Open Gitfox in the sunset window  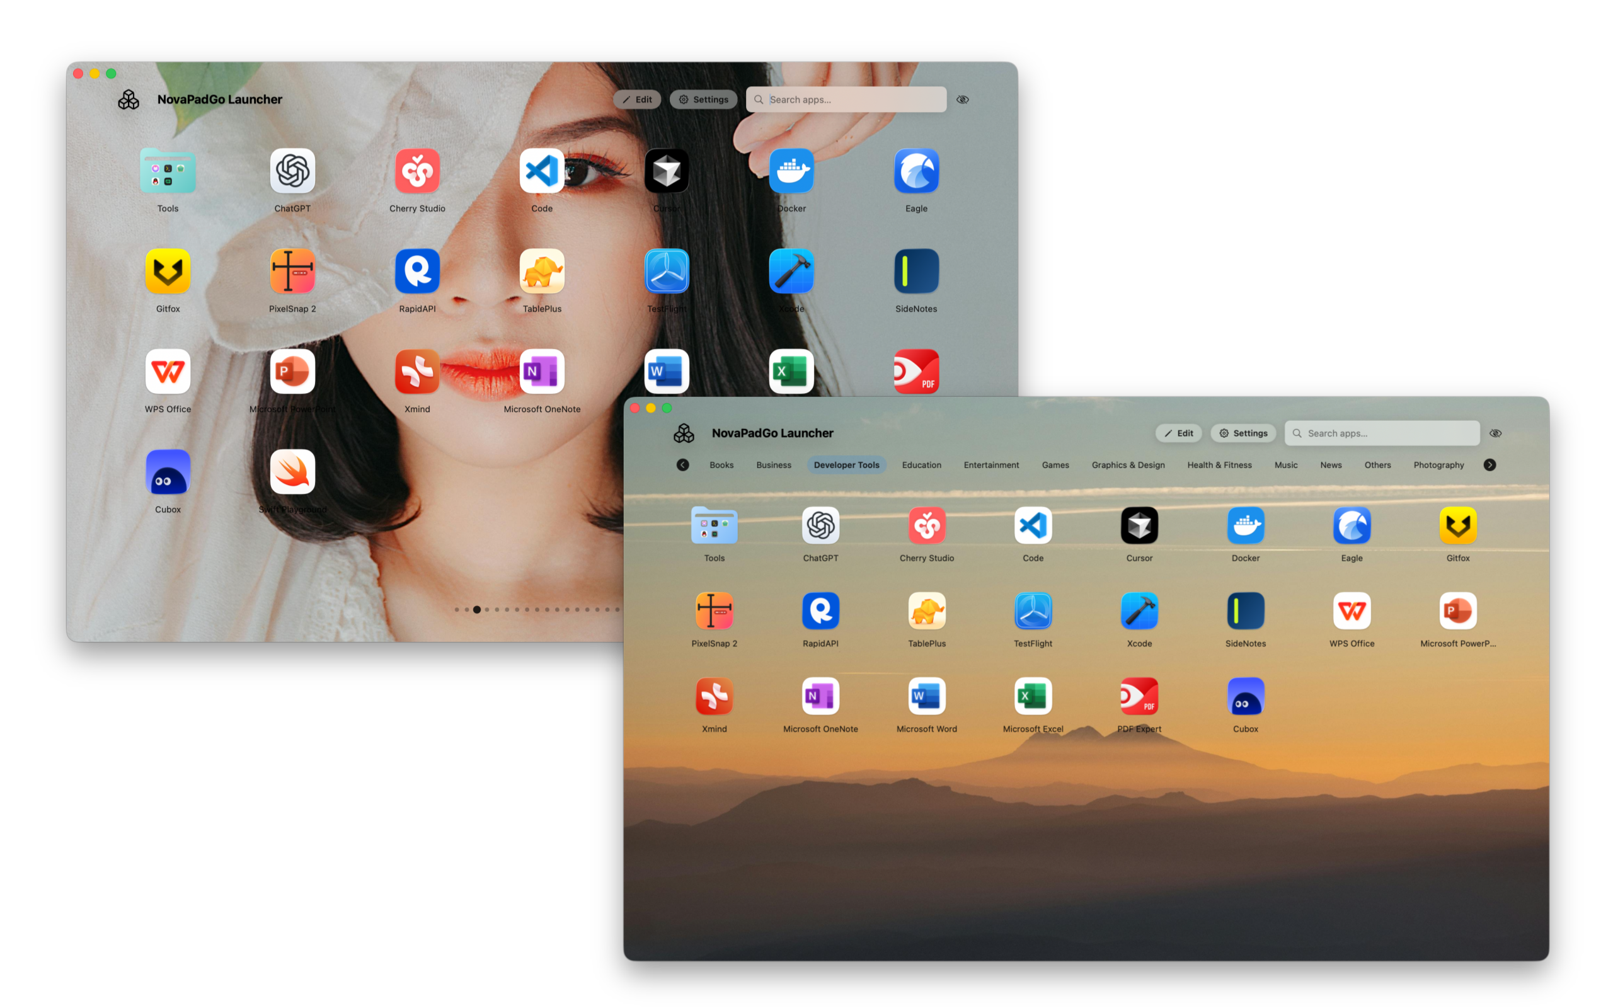coord(1458,526)
